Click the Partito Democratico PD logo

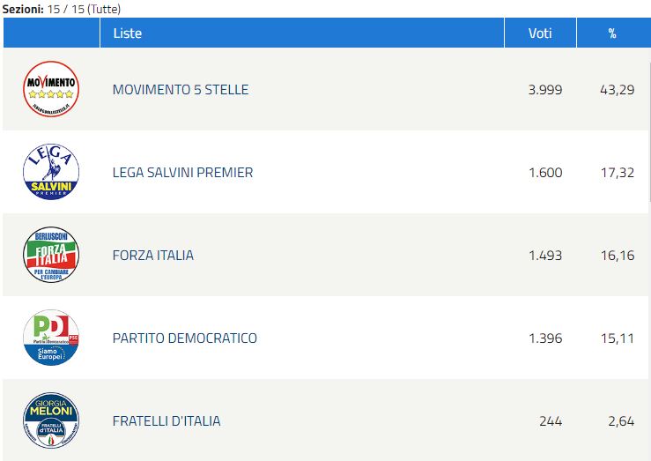click(51, 338)
